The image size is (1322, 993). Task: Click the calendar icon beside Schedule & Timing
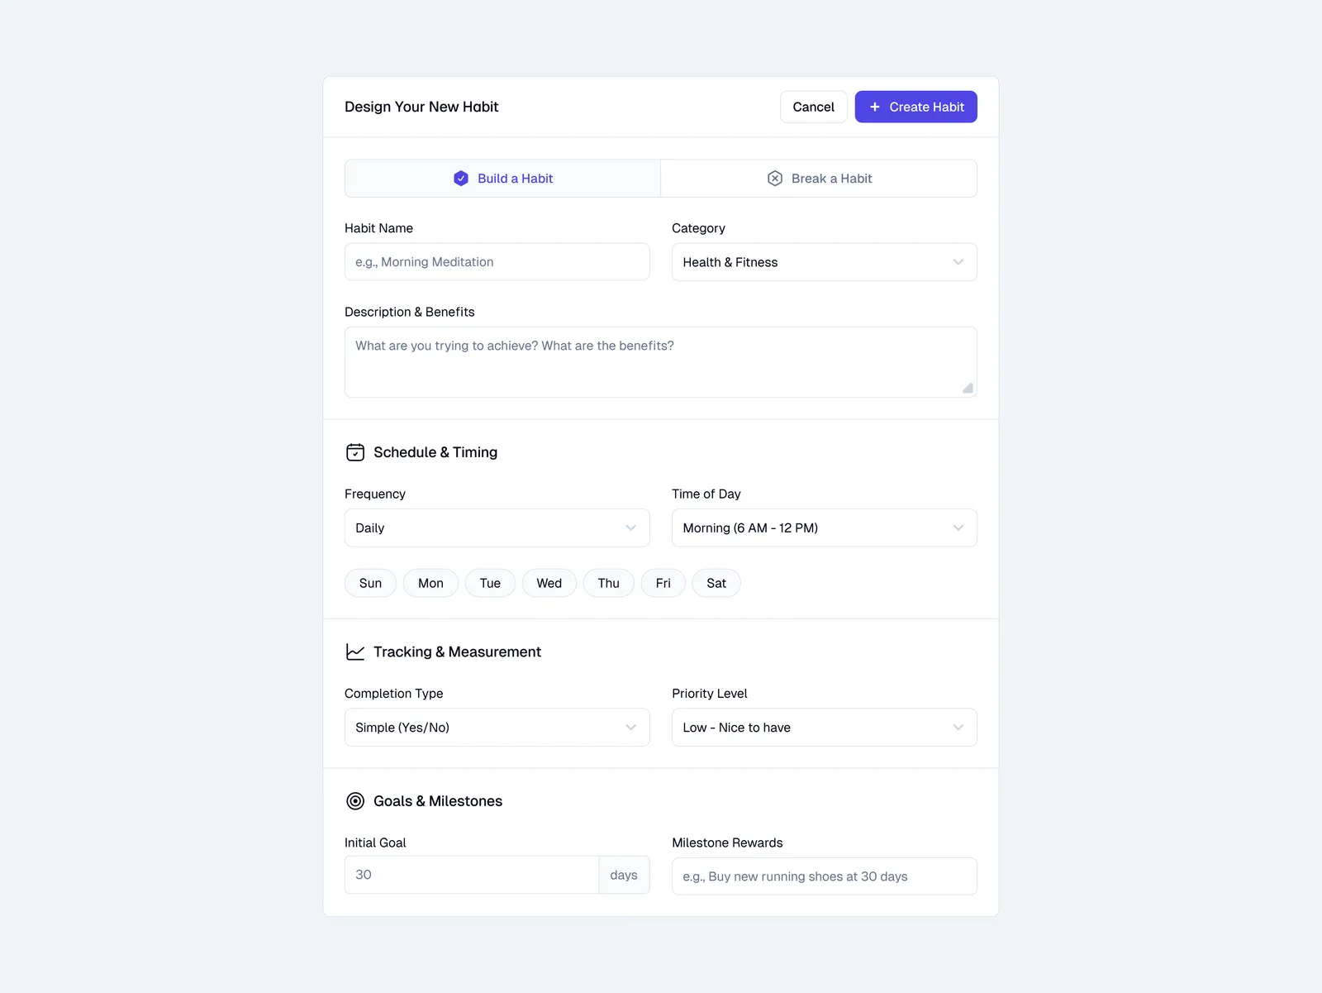click(x=355, y=452)
